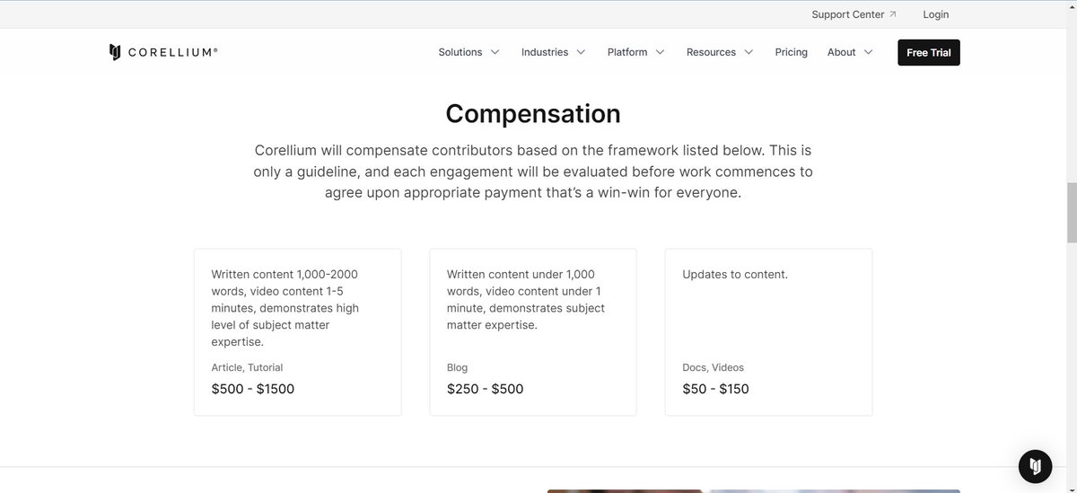Viewport: 1077px width, 493px height.
Task: Select the $50 - $150 price text
Action: coord(716,389)
